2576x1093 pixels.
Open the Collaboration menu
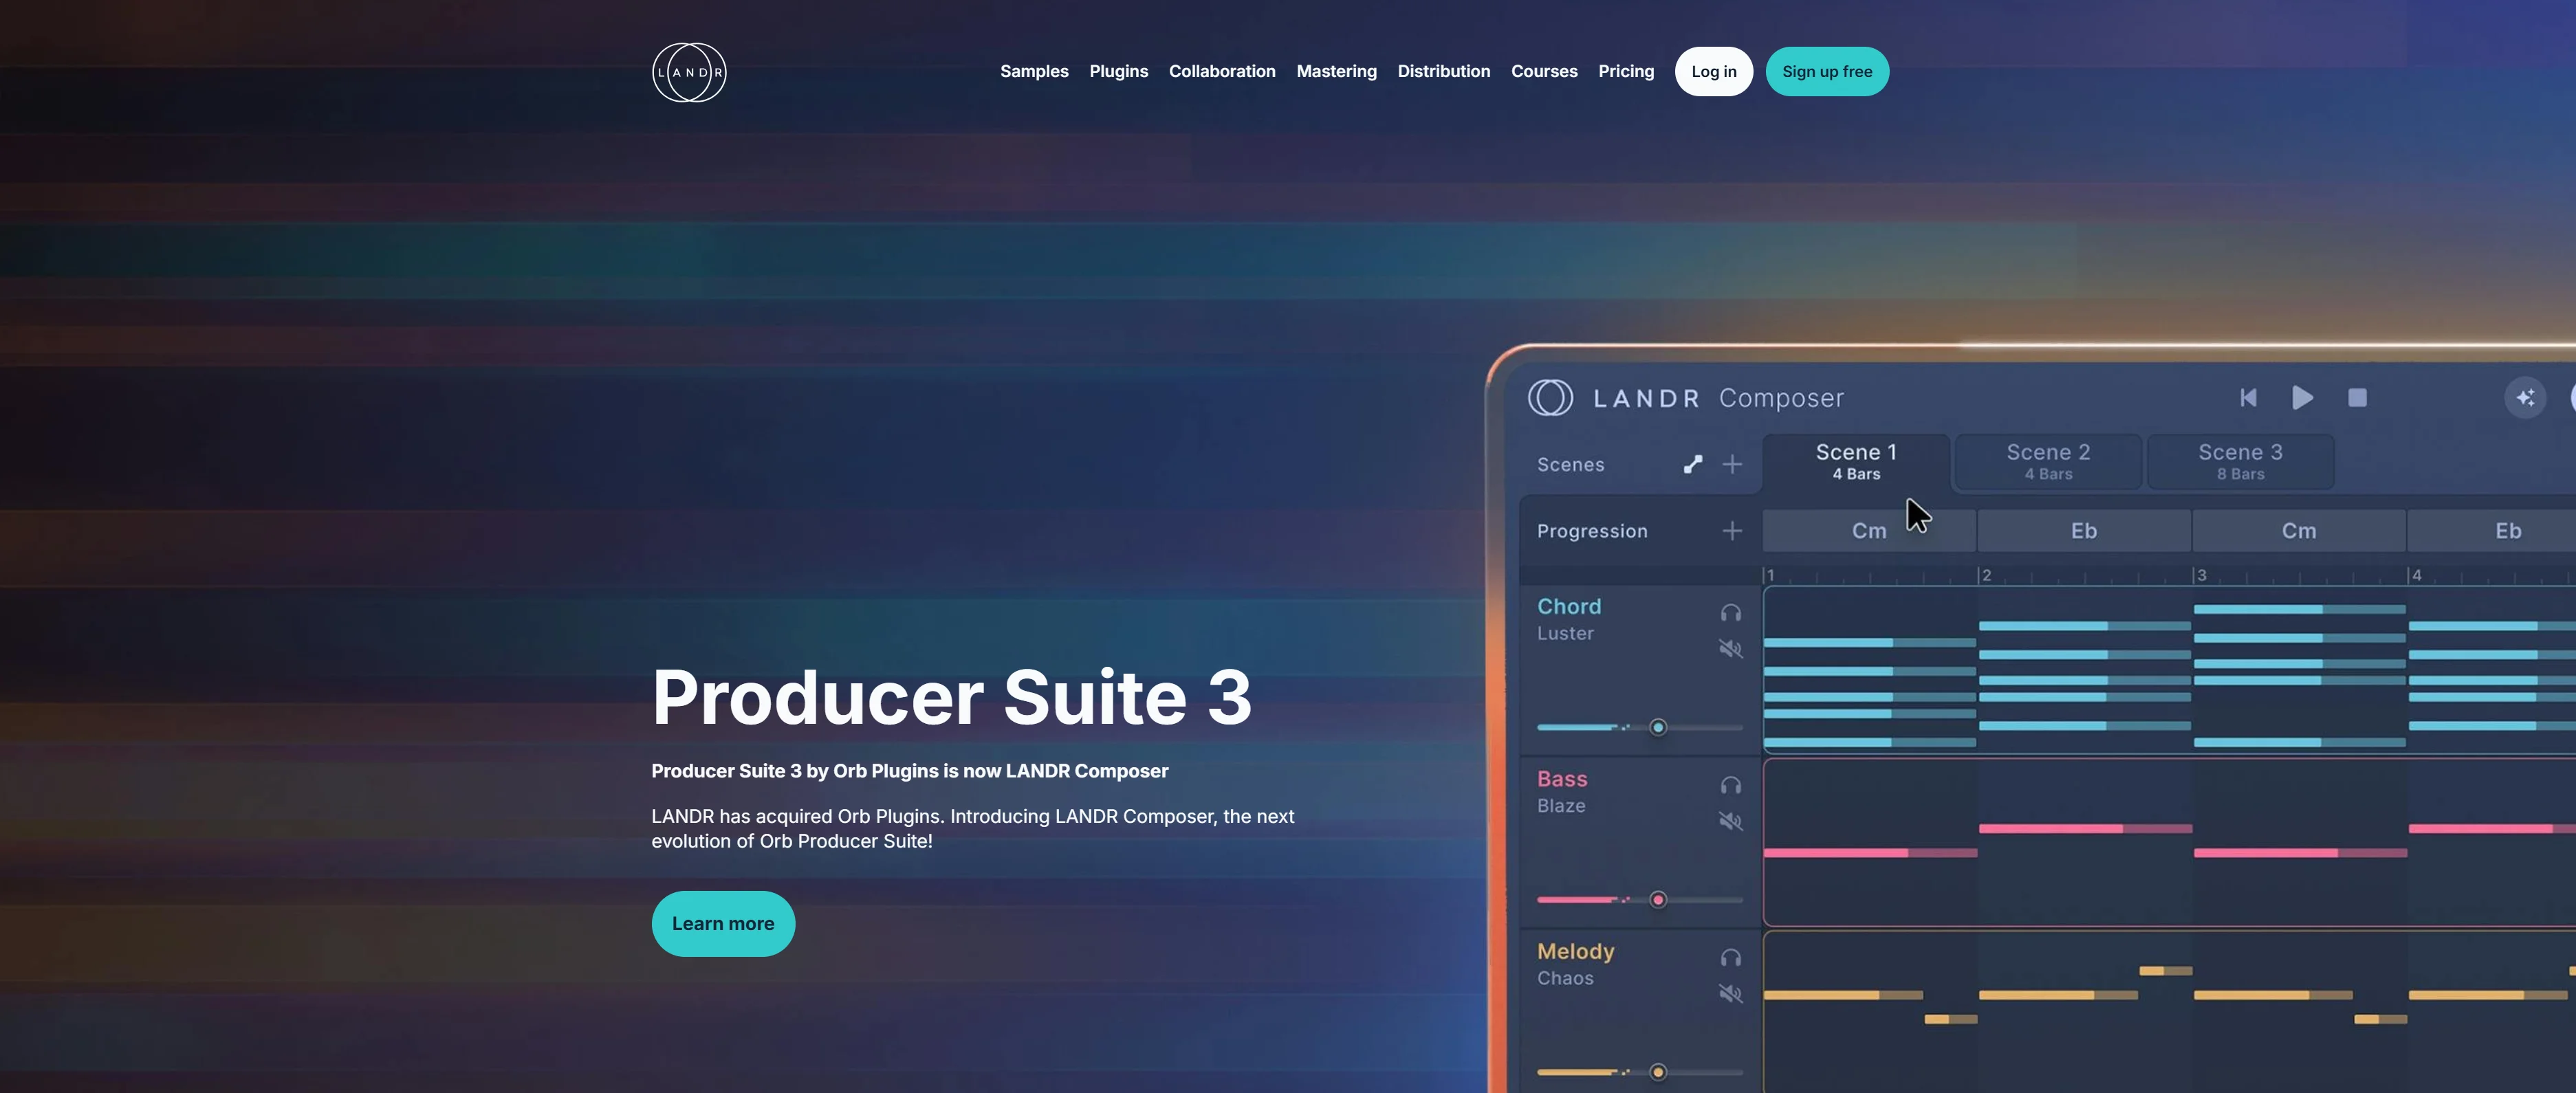[x=1222, y=72]
